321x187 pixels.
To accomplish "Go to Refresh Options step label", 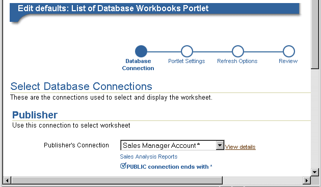I will point(237,61).
